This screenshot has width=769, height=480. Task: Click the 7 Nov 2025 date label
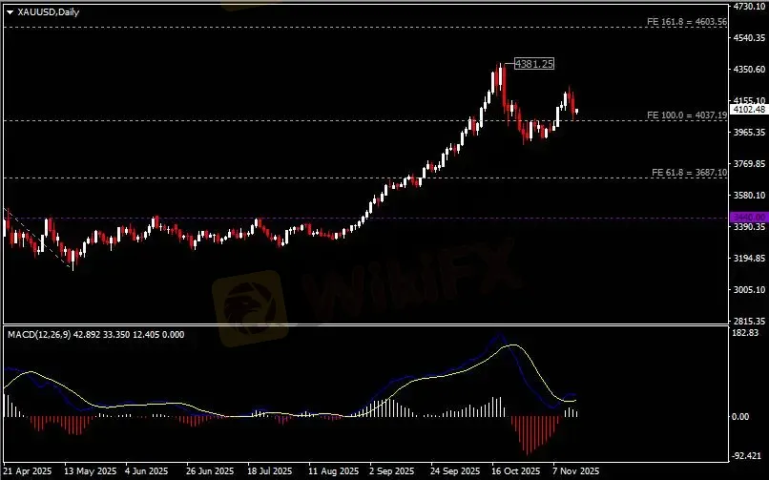coord(575,471)
